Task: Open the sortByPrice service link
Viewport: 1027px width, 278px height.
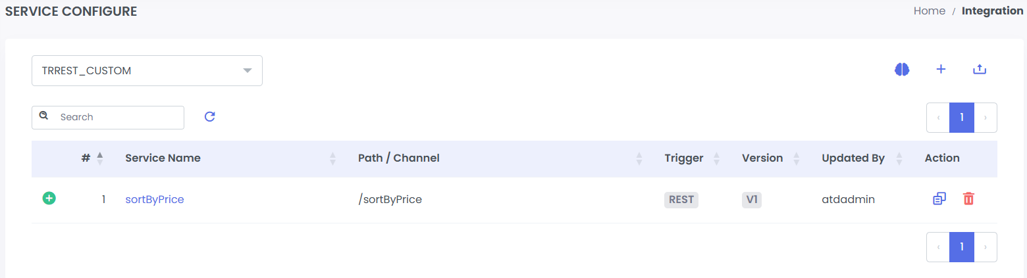Action: point(155,199)
